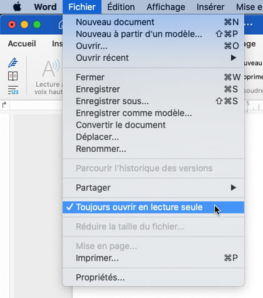Expand the Partager submenu arrow
Screen dimensions: 263x298
(x=233, y=188)
